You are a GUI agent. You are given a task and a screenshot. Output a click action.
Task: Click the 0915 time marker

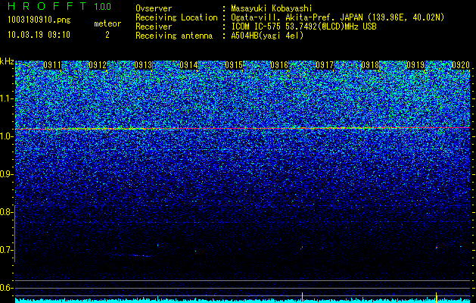pos(234,65)
